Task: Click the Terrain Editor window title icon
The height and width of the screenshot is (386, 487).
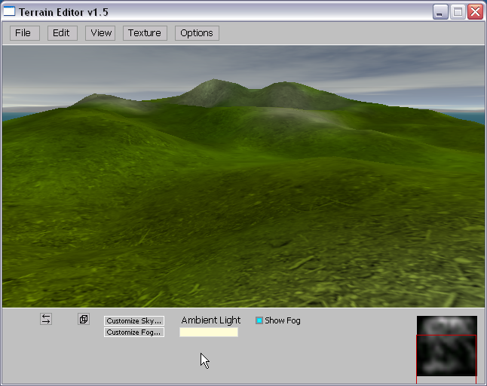Action: tap(9, 11)
